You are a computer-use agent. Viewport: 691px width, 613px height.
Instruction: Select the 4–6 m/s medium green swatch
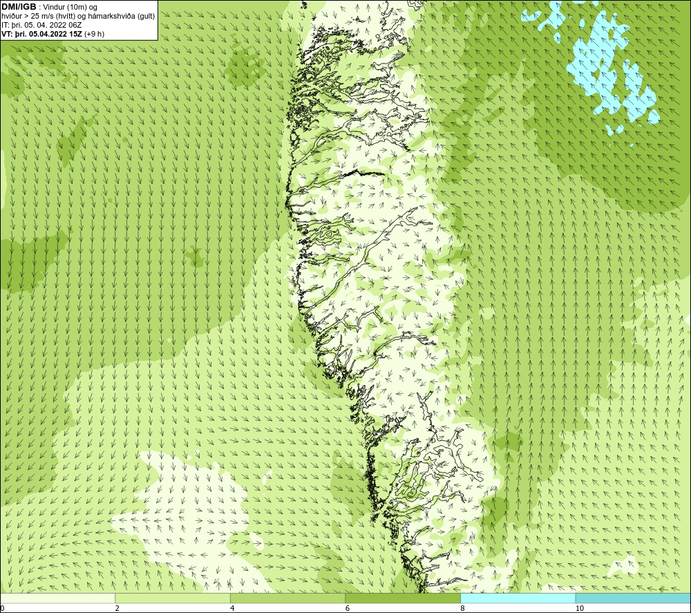tap(287, 598)
